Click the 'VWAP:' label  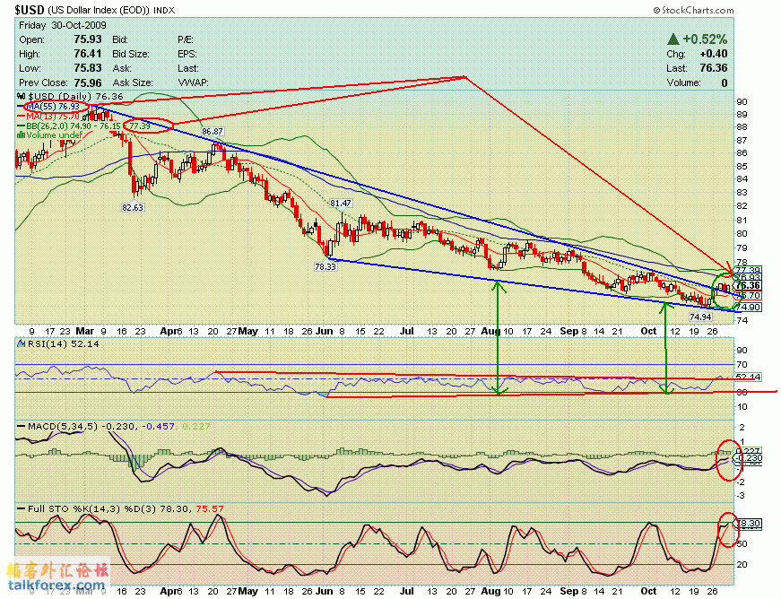click(193, 82)
